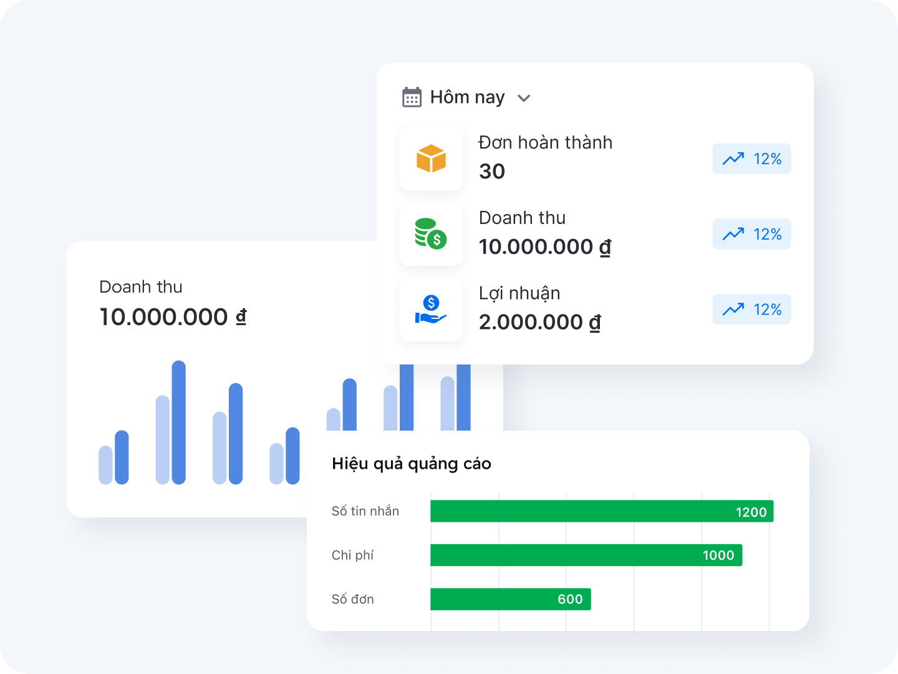Click the Số tin nhắn bar showing 1200

(601, 511)
